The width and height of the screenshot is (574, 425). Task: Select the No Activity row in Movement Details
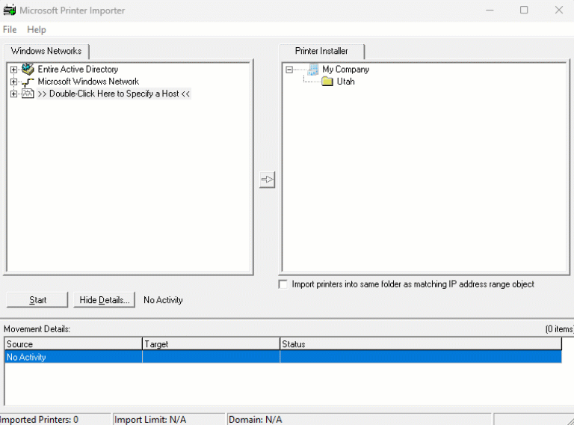pyautogui.click(x=283, y=357)
